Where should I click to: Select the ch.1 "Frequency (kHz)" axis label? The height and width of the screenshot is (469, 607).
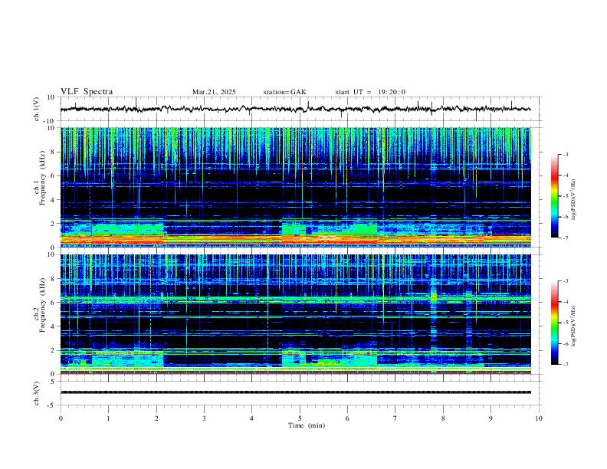pos(42,177)
